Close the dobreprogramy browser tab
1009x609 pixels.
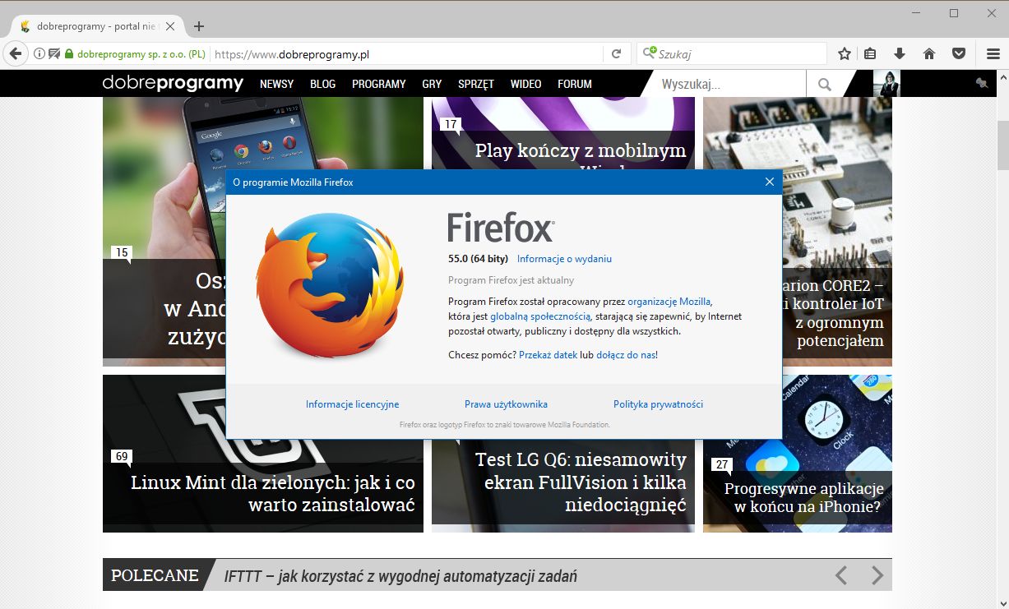pyautogui.click(x=170, y=26)
